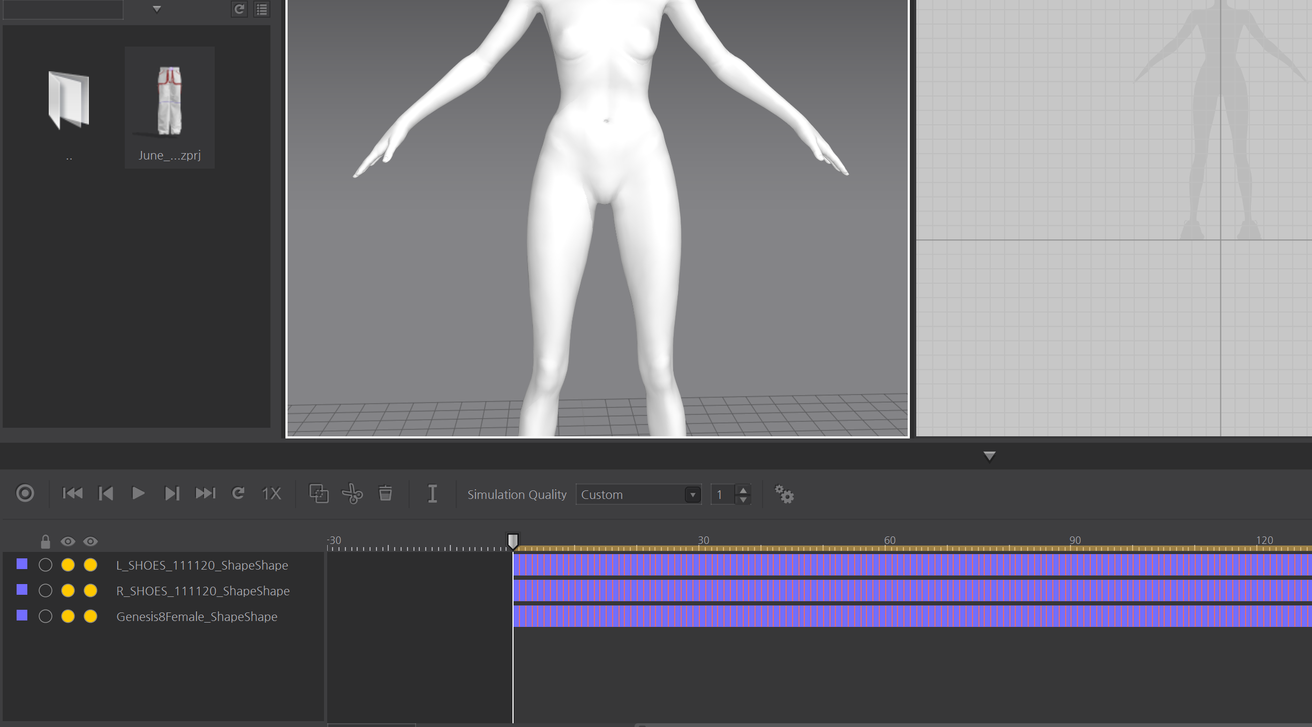
Task: Select the I-beam range tool
Action: [432, 493]
